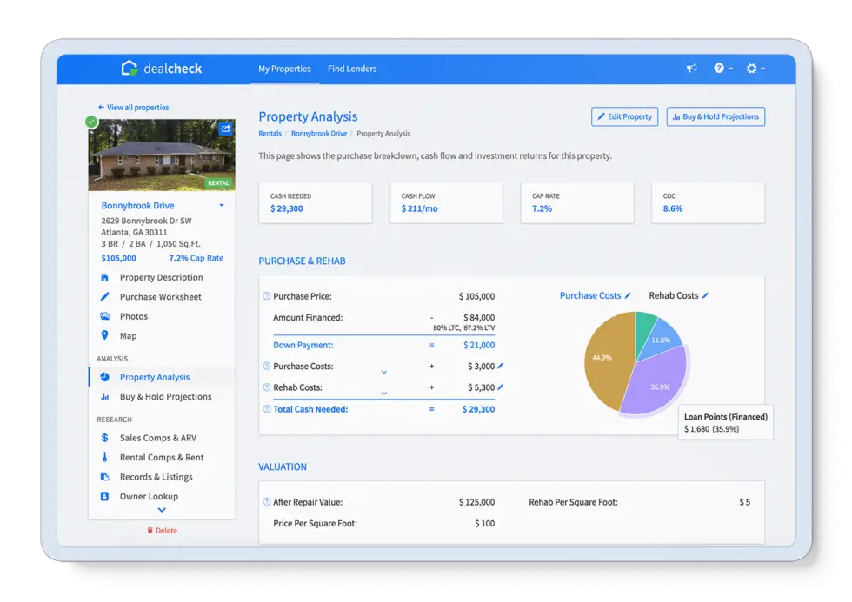Viewport: 852px width, 602px height.
Task: Open the settings gear icon
Action: pyautogui.click(x=749, y=69)
